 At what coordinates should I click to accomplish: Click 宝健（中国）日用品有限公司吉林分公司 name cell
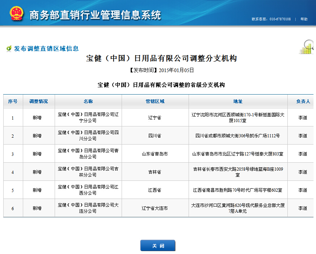click(88, 172)
